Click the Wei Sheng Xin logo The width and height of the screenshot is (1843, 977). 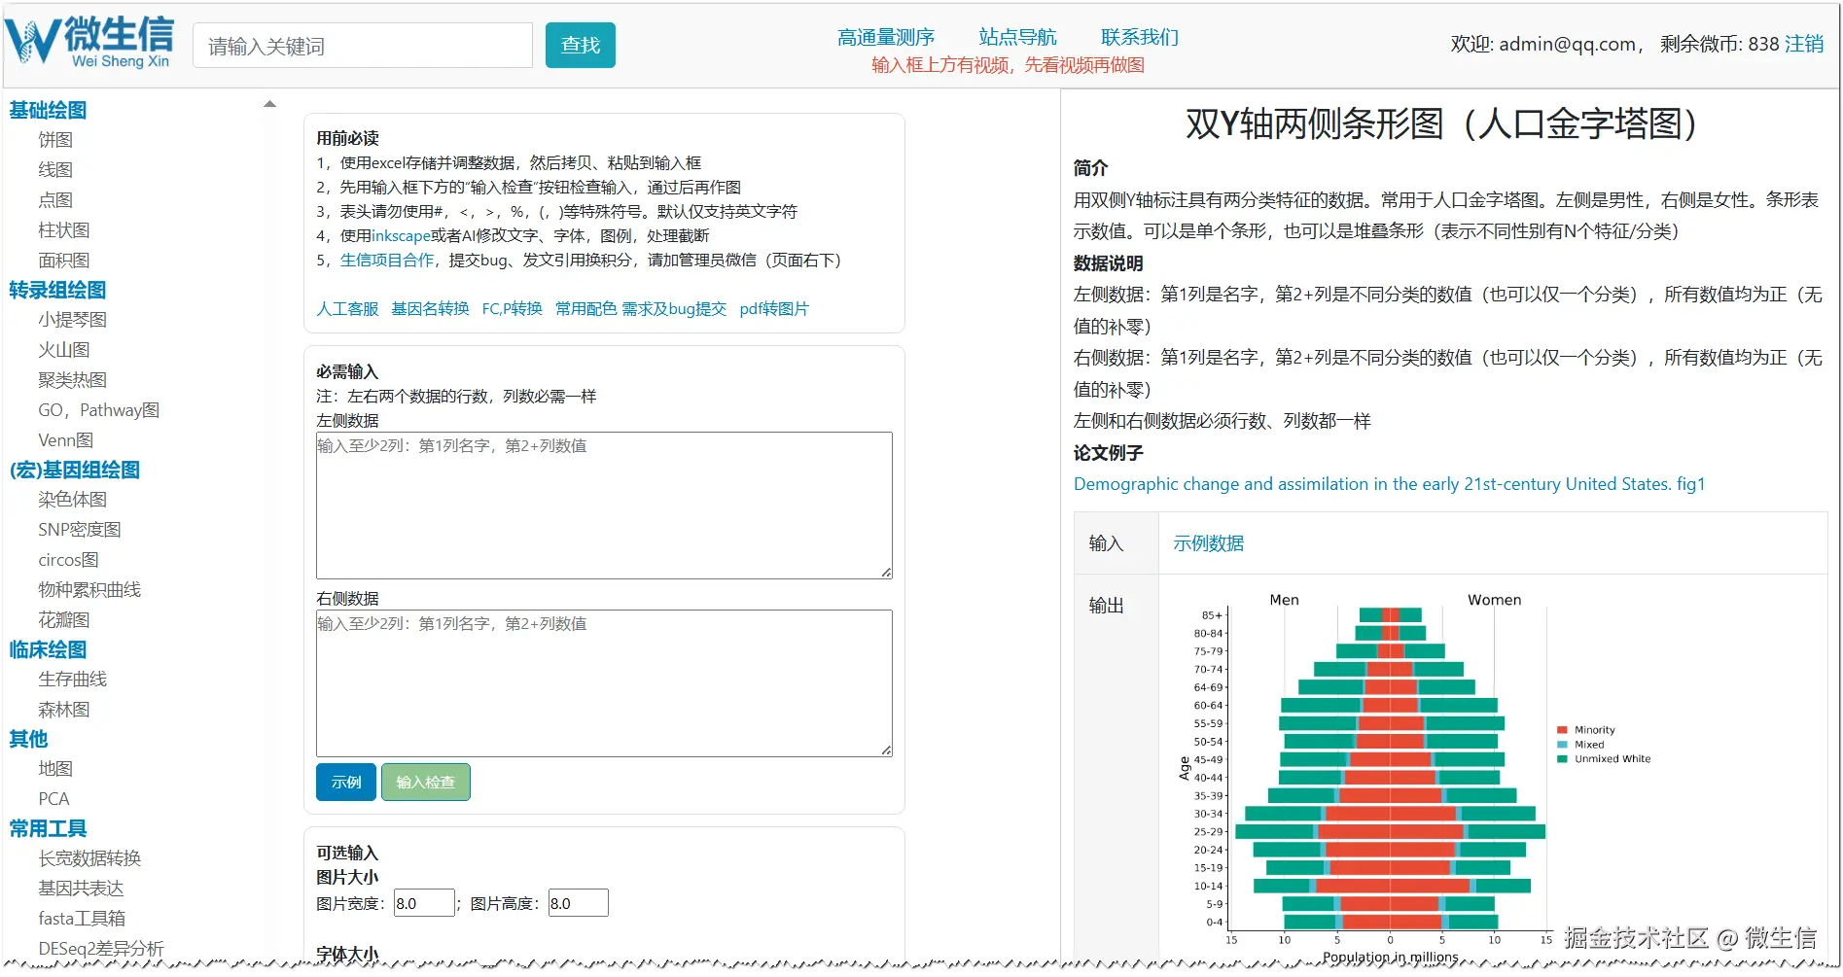[x=89, y=44]
